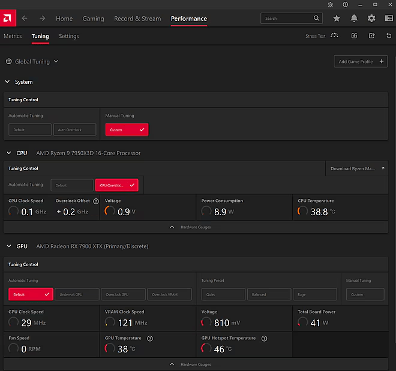The image size is (396, 371).
Task: Open the favorites star icon
Action: click(x=337, y=19)
